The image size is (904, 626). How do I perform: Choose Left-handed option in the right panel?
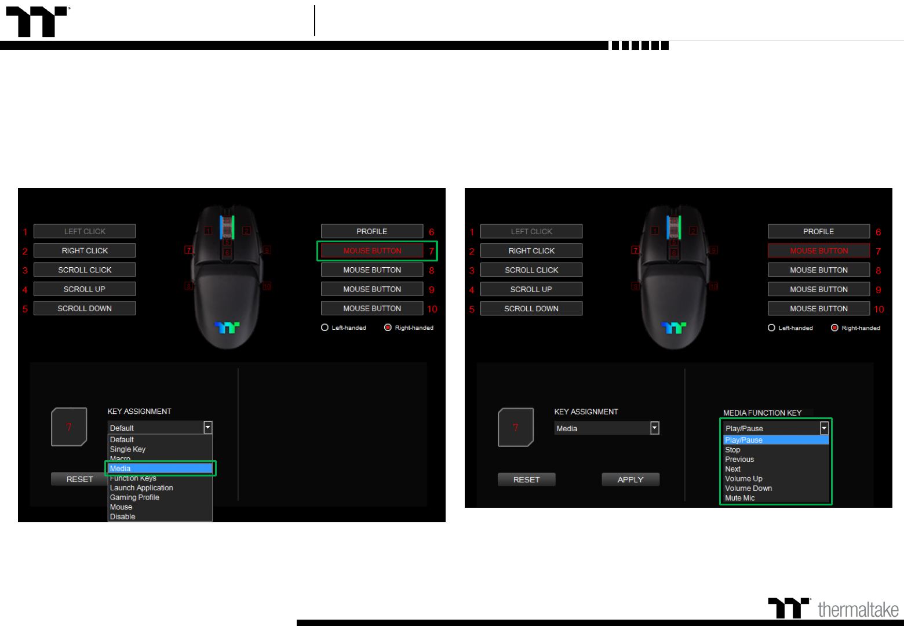[772, 327]
